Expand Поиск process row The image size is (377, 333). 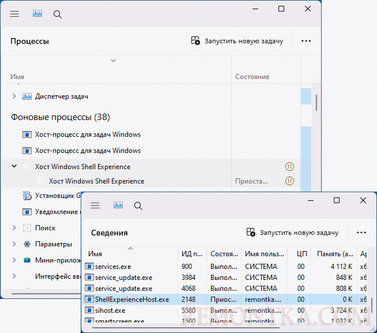(x=14, y=228)
